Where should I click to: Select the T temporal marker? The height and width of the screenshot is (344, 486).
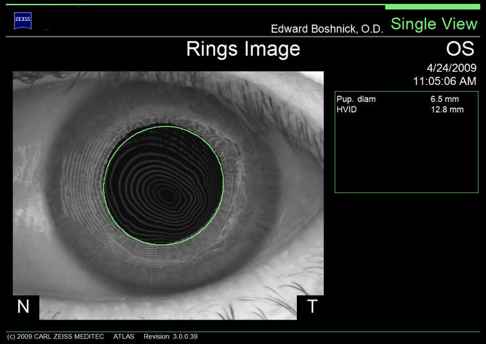pyautogui.click(x=311, y=306)
